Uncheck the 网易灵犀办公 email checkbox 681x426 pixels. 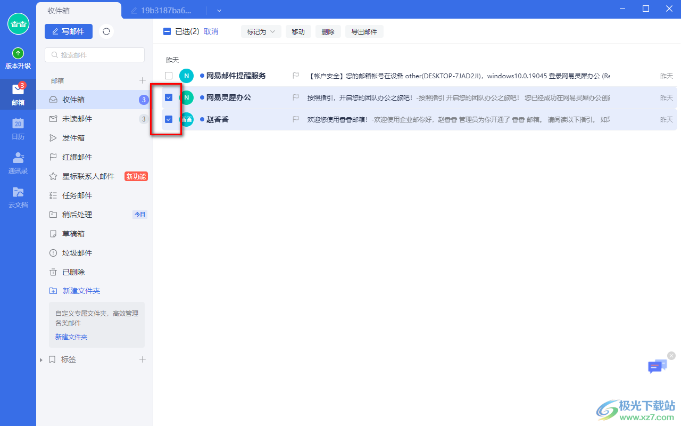click(169, 97)
